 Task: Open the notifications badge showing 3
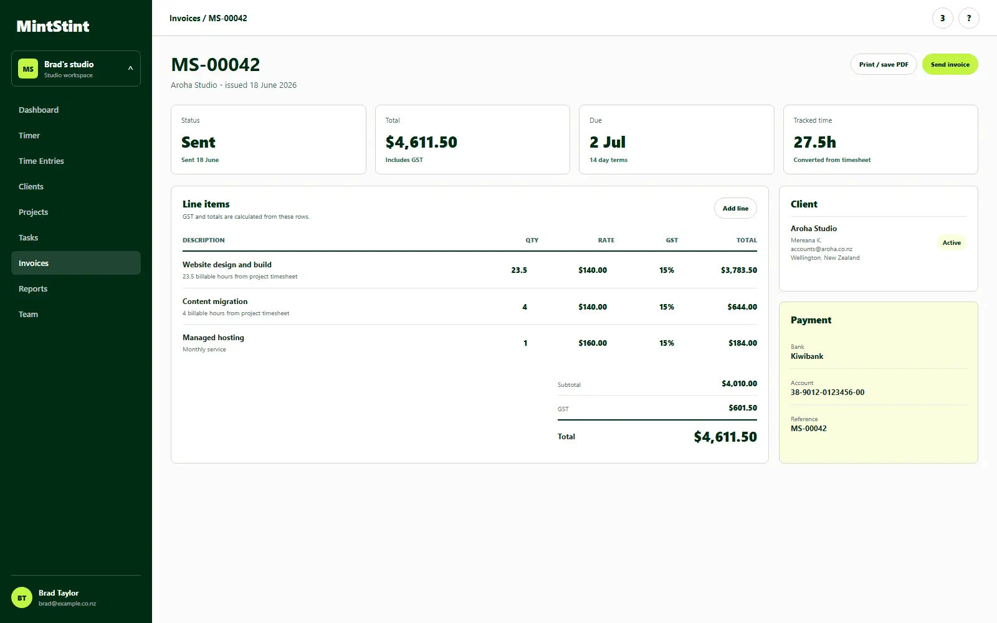942,18
